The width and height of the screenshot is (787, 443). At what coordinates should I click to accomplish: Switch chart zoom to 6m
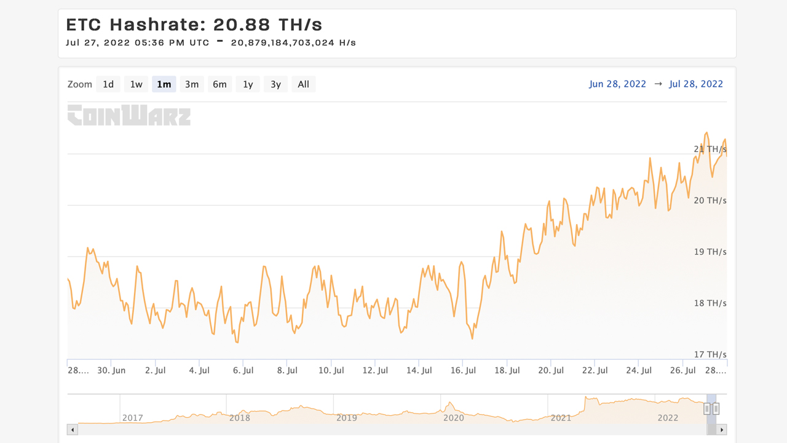(220, 84)
